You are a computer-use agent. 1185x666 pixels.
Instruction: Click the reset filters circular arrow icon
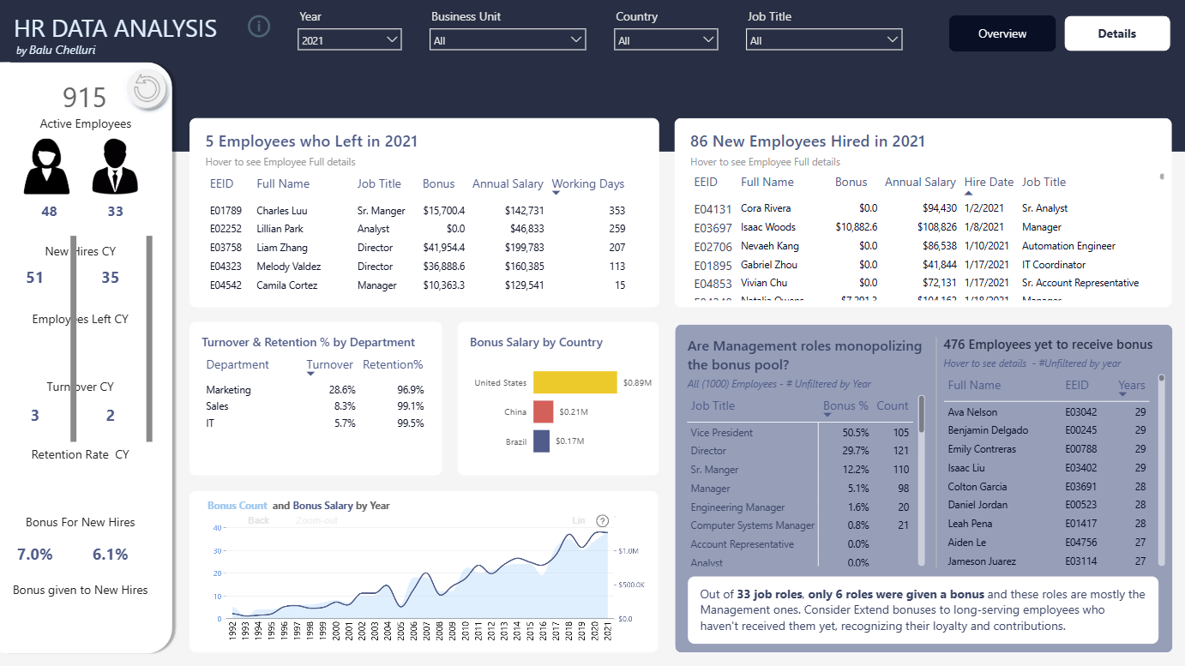(147, 89)
